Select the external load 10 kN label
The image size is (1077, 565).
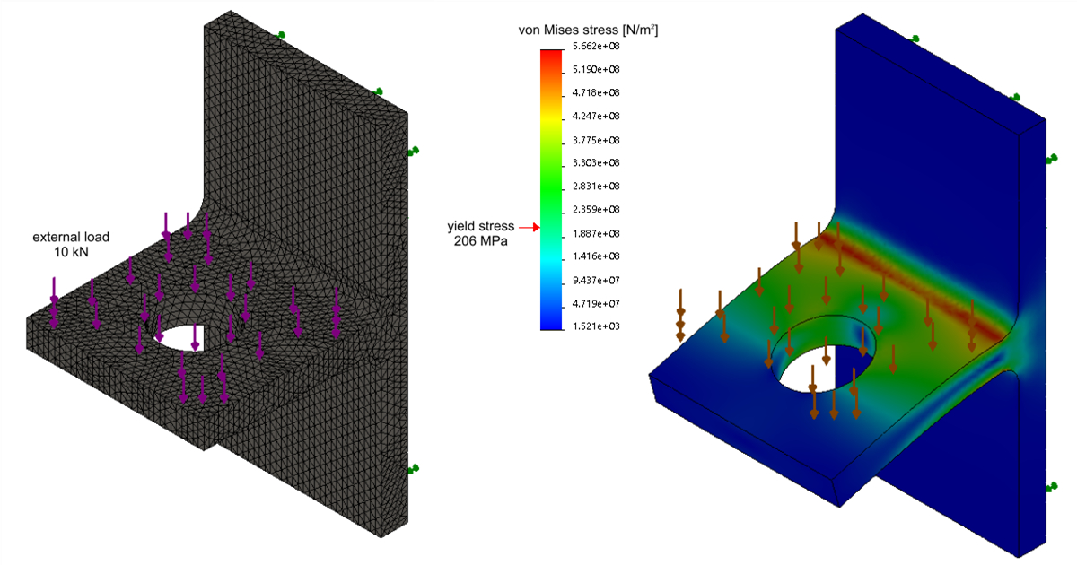[x=71, y=245]
